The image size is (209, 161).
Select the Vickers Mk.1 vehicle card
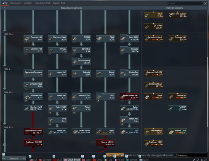[57, 73]
